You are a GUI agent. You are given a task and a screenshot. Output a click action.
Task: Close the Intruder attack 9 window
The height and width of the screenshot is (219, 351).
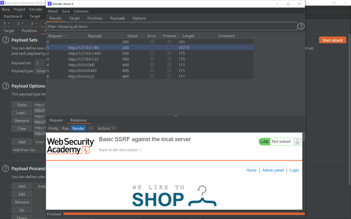click(x=299, y=4)
